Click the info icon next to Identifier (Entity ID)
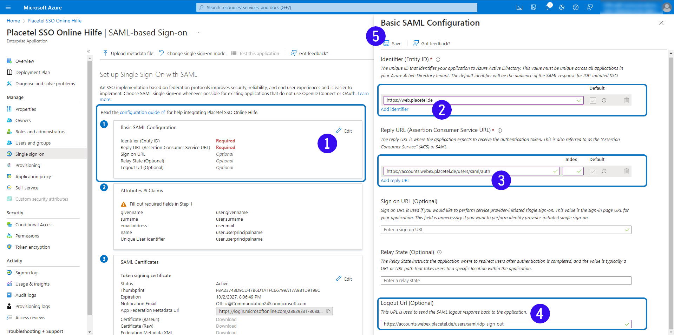The image size is (674, 335). (x=438, y=60)
